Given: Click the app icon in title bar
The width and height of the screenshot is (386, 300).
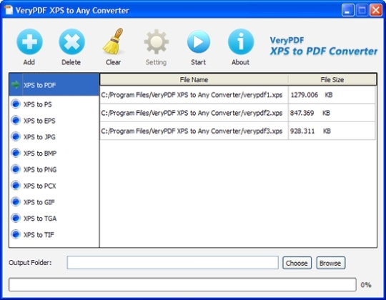Looking at the screenshot, I should 9,10.
